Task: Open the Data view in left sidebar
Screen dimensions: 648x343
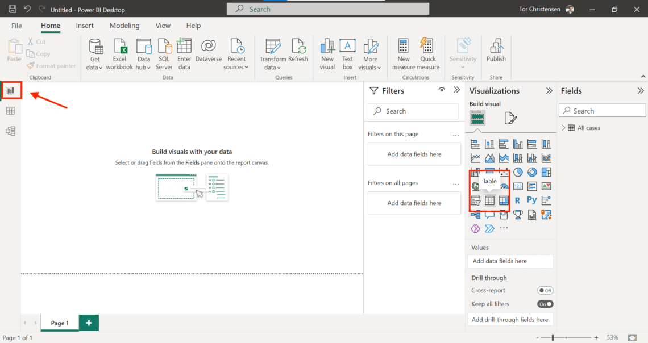Action: pyautogui.click(x=10, y=111)
